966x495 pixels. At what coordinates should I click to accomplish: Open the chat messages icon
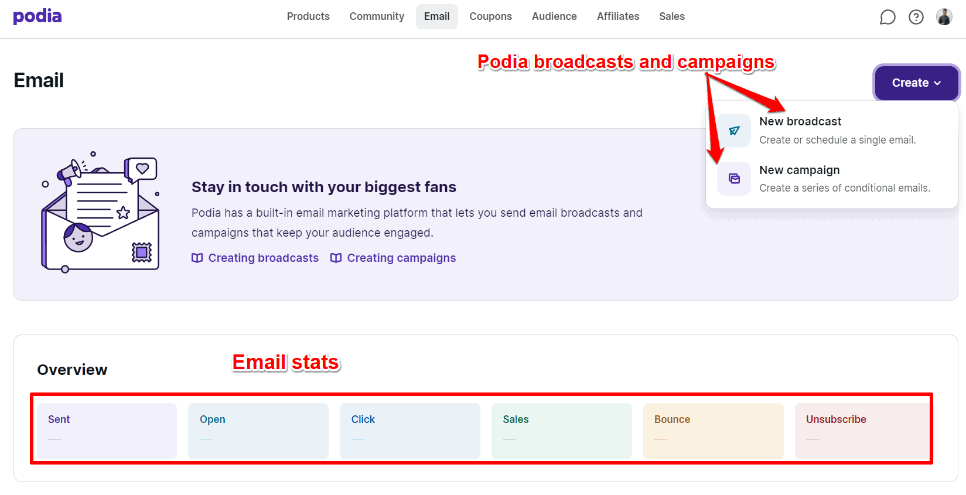coord(888,17)
